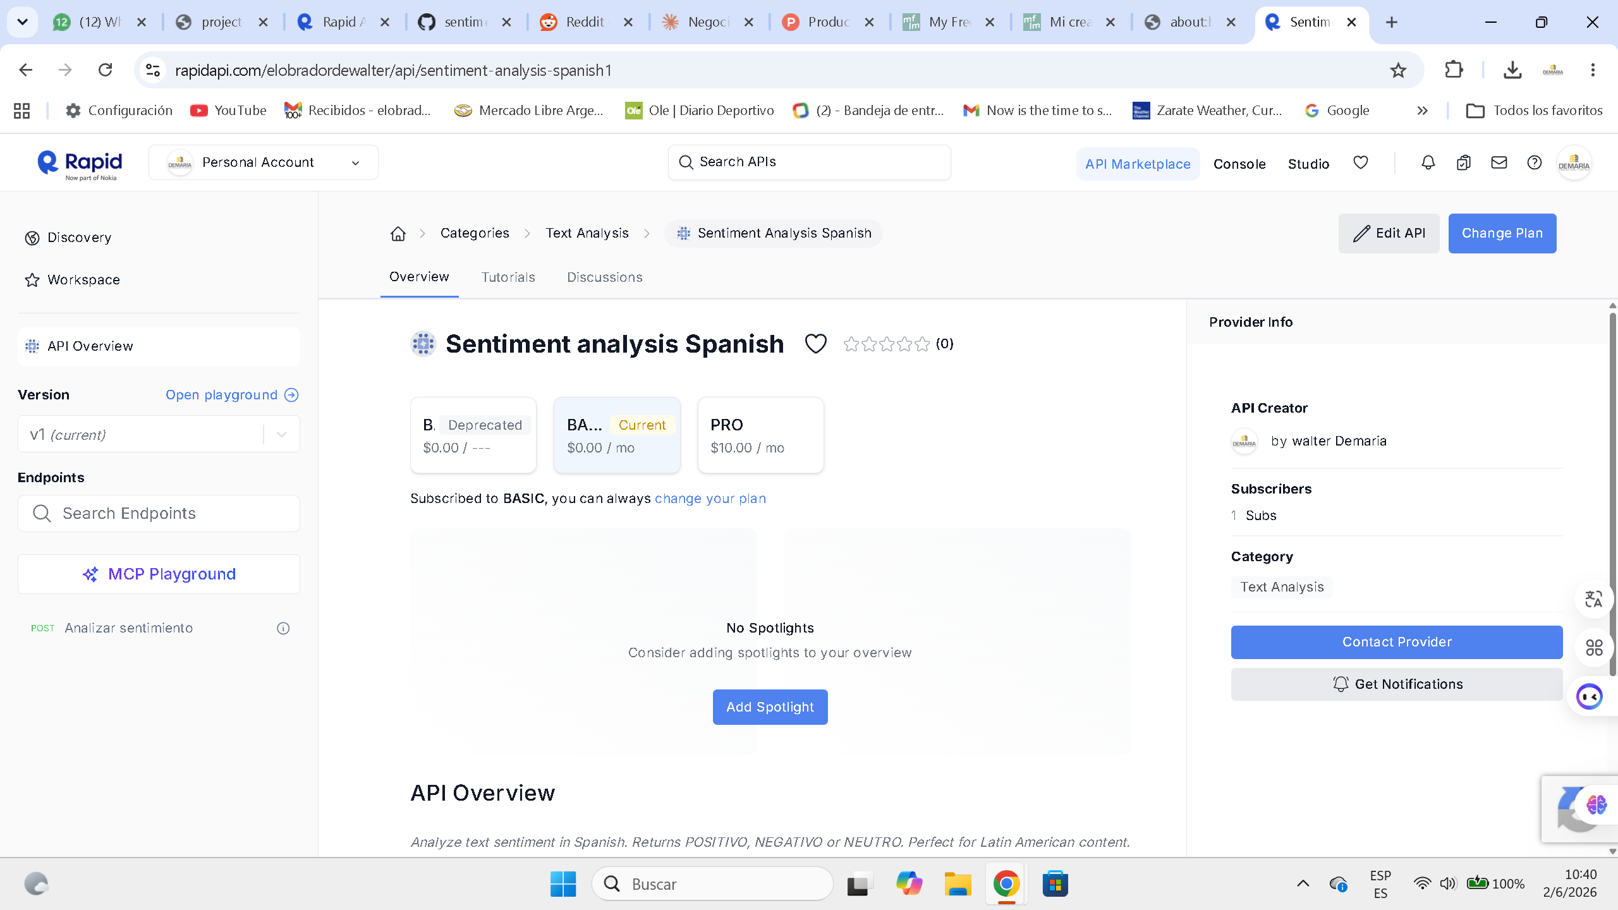Click Add Spotlight button
This screenshot has height=910, width=1618.
click(770, 707)
